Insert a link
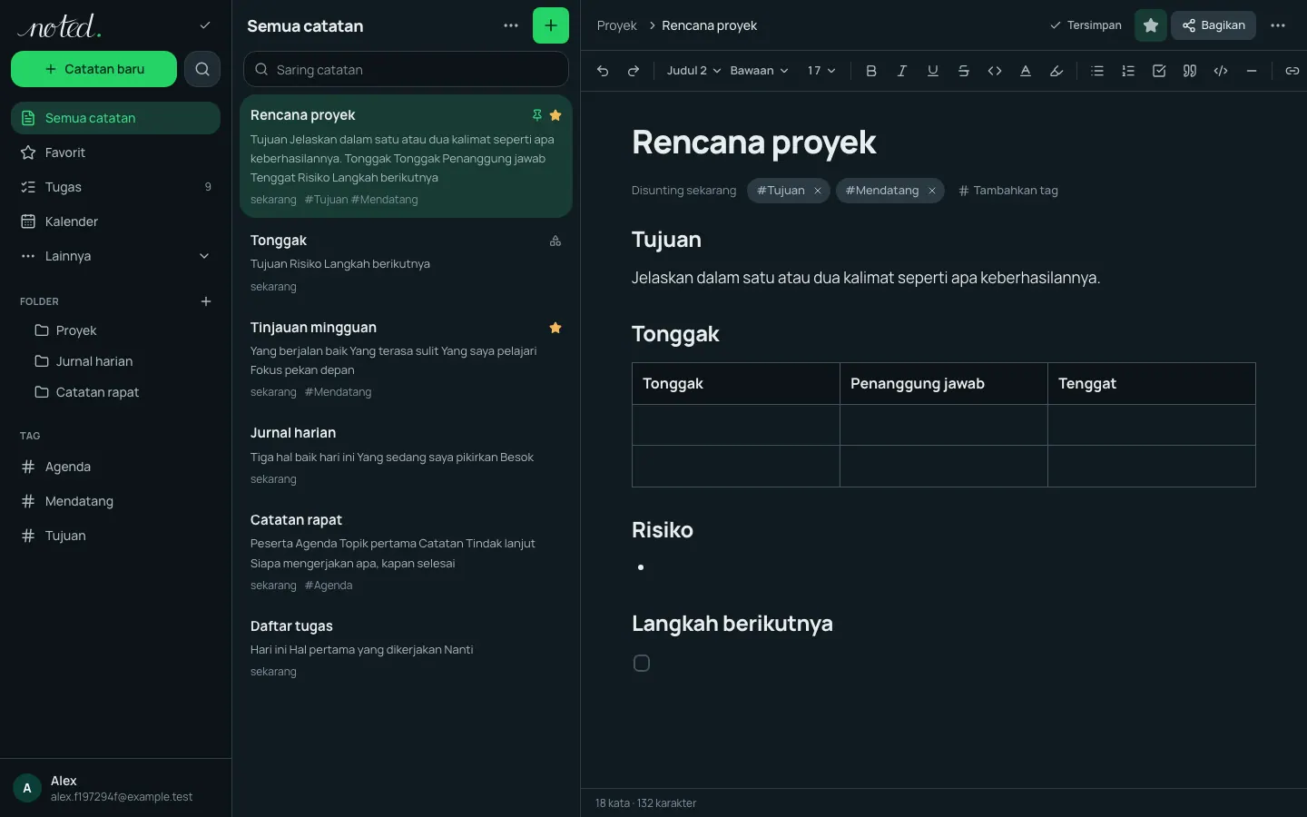The height and width of the screenshot is (817, 1307). [1292, 71]
